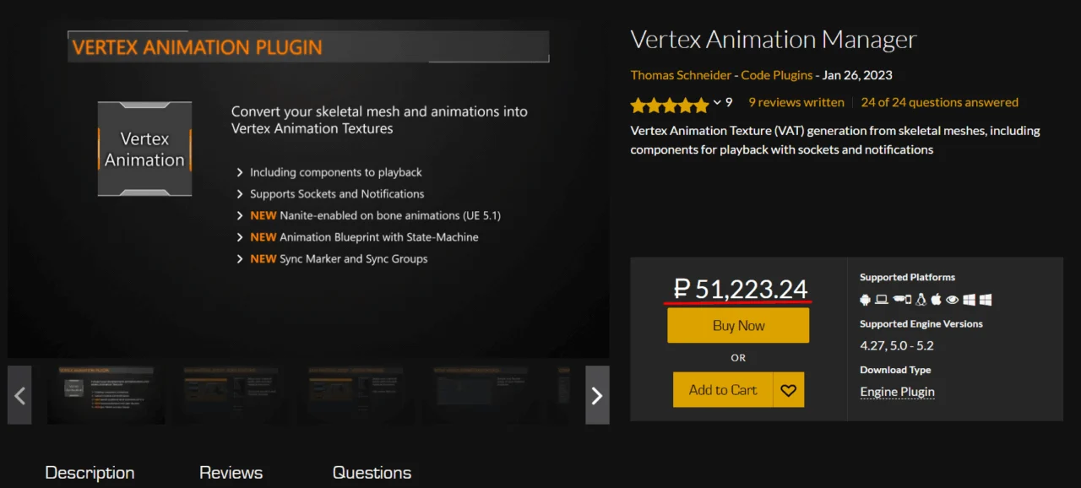Click the Vertex Animation Manager title
The width and height of the screenshot is (1081, 488).
point(774,40)
